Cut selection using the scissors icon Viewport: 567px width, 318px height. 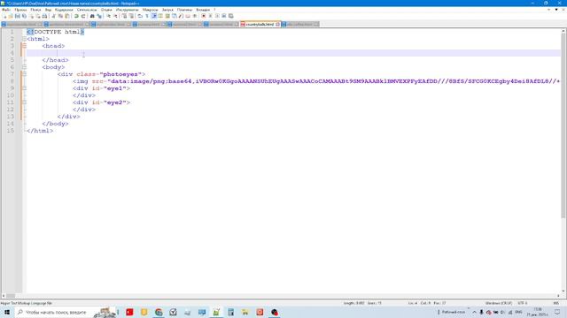pyautogui.click(x=54, y=16)
